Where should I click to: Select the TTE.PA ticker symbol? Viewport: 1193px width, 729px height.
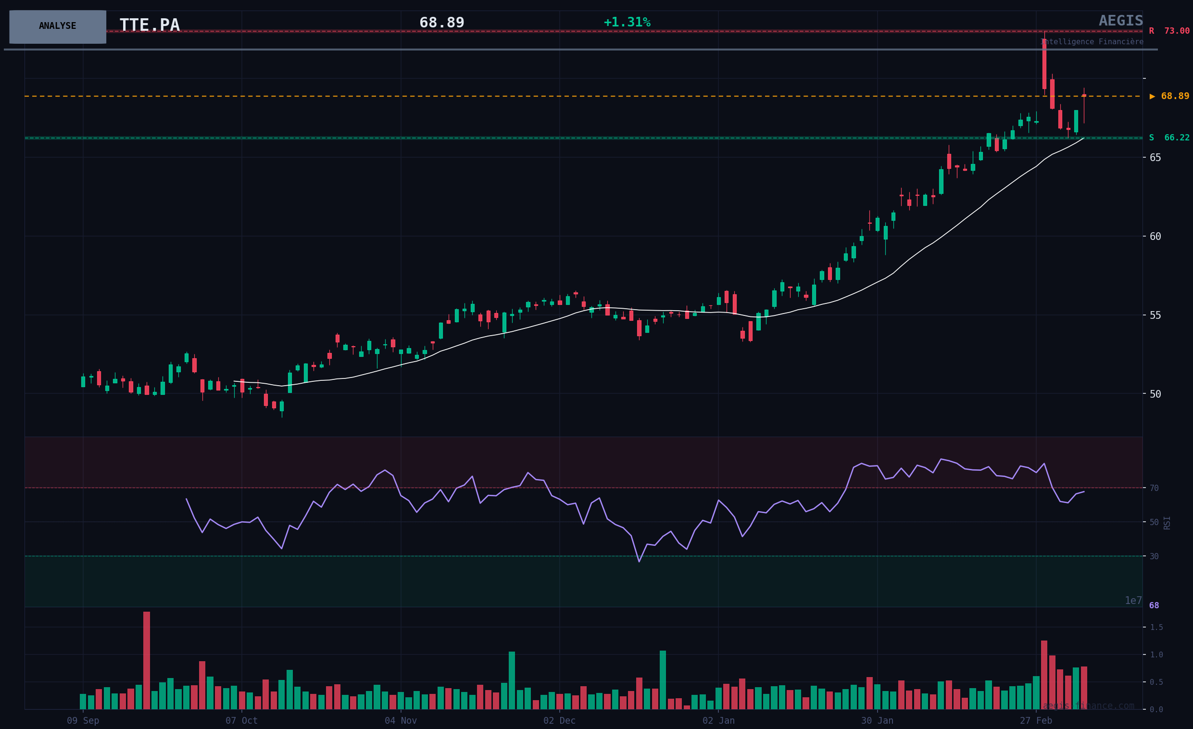[150, 25]
